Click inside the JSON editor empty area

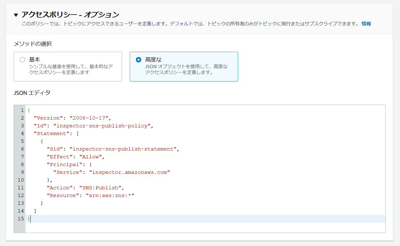(205, 228)
